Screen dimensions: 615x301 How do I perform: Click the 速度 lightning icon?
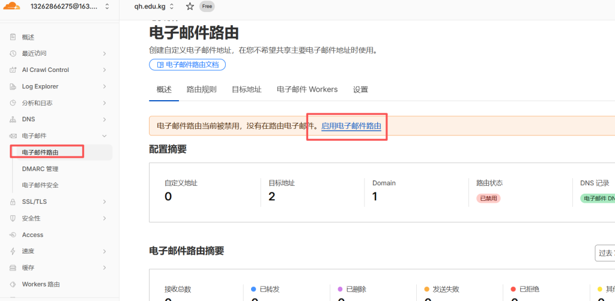point(13,251)
